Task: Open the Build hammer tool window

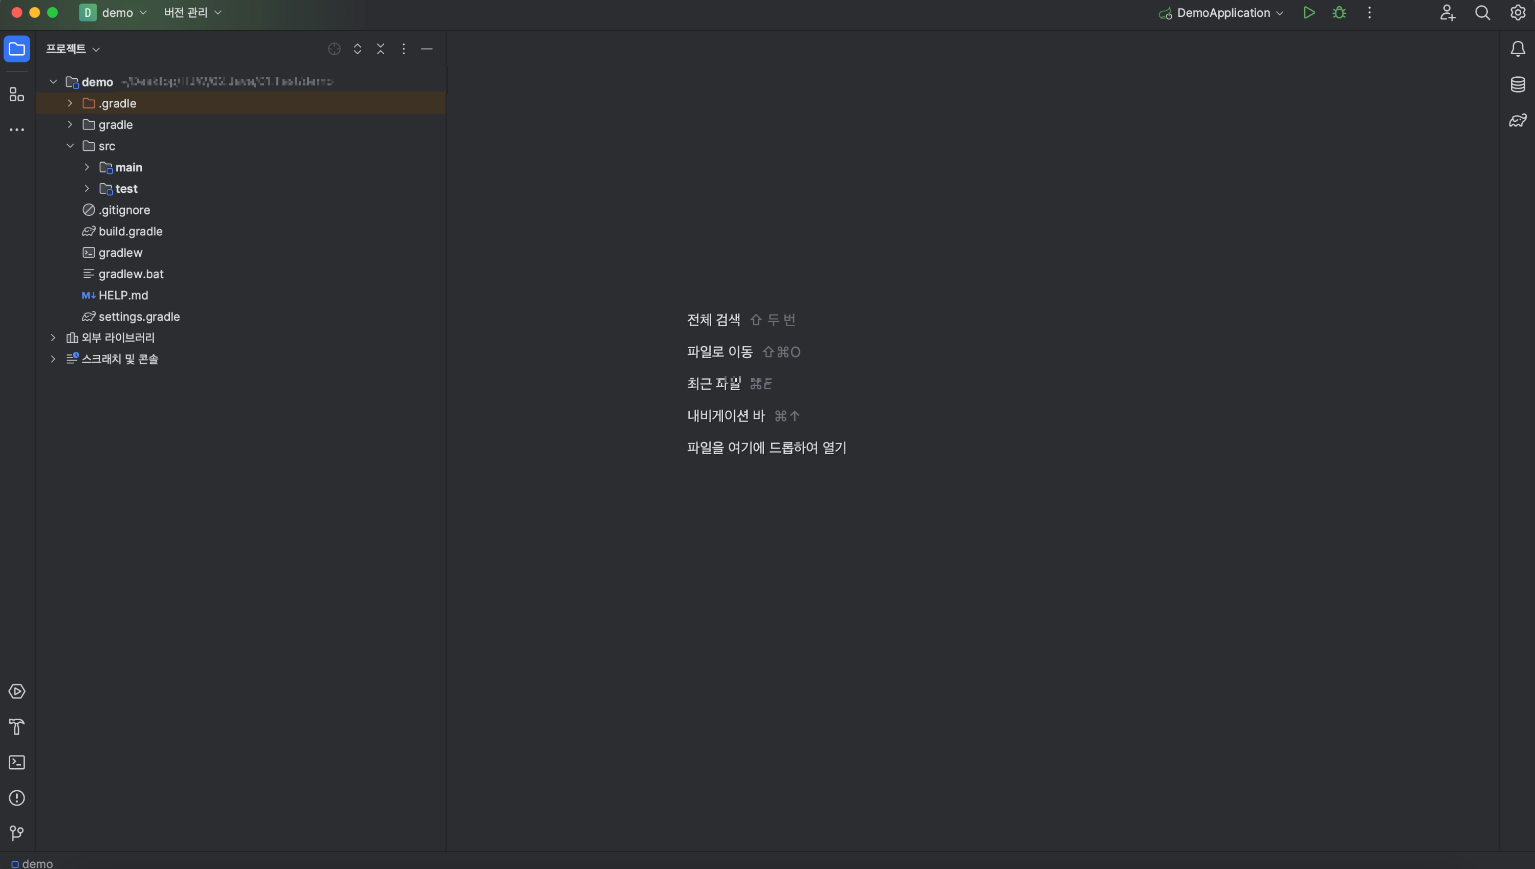Action: click(17, 726)
